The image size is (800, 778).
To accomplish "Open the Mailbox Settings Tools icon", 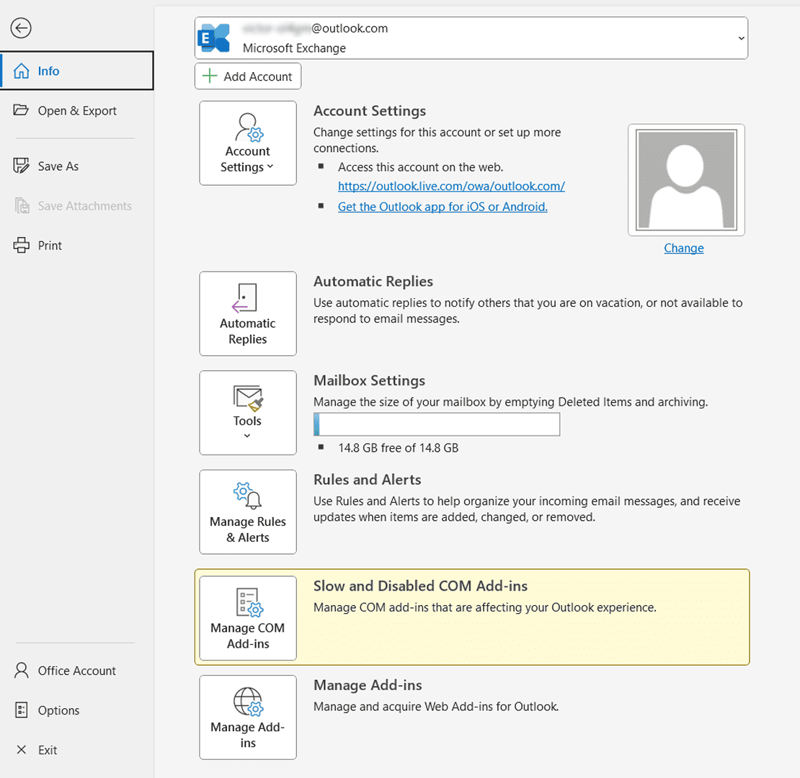I will coord(248,413).
